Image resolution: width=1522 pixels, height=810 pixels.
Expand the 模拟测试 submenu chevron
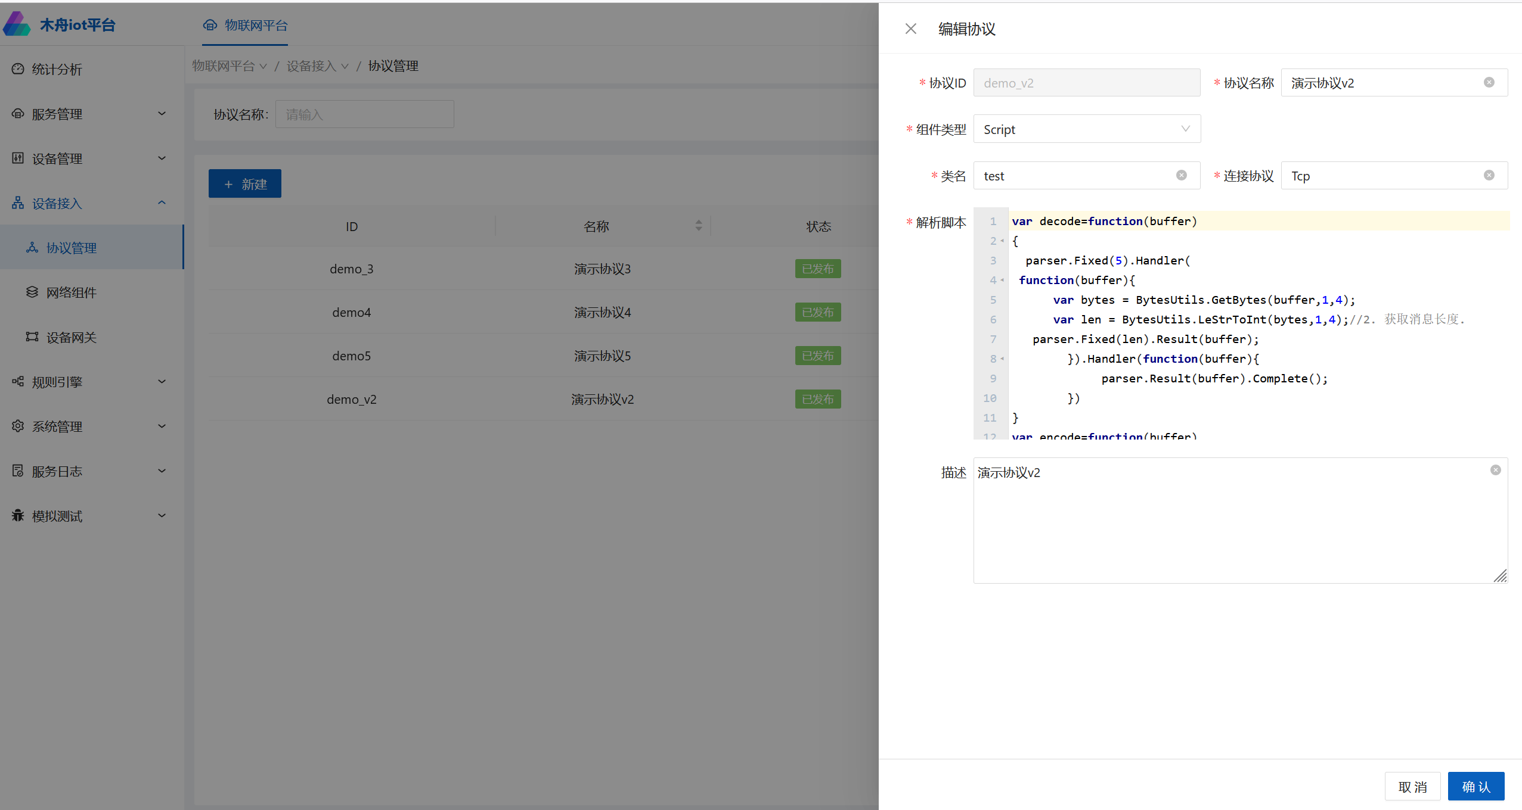click(162, 515)
